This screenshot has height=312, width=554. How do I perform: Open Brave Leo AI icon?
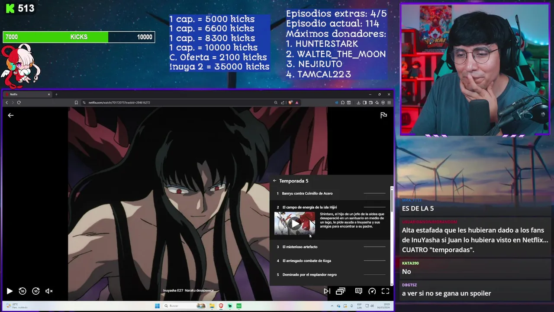pos(377,103)
